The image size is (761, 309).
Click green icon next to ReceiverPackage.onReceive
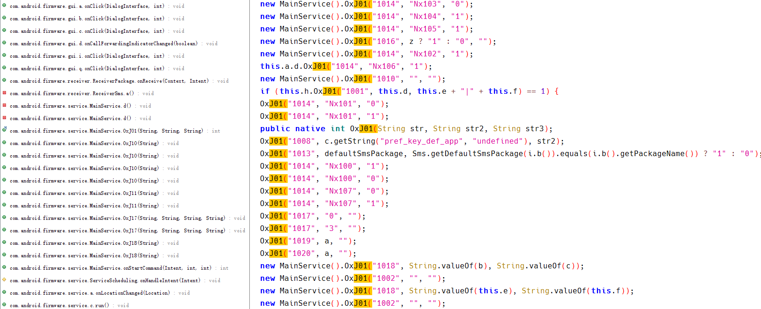pos(4,80)
